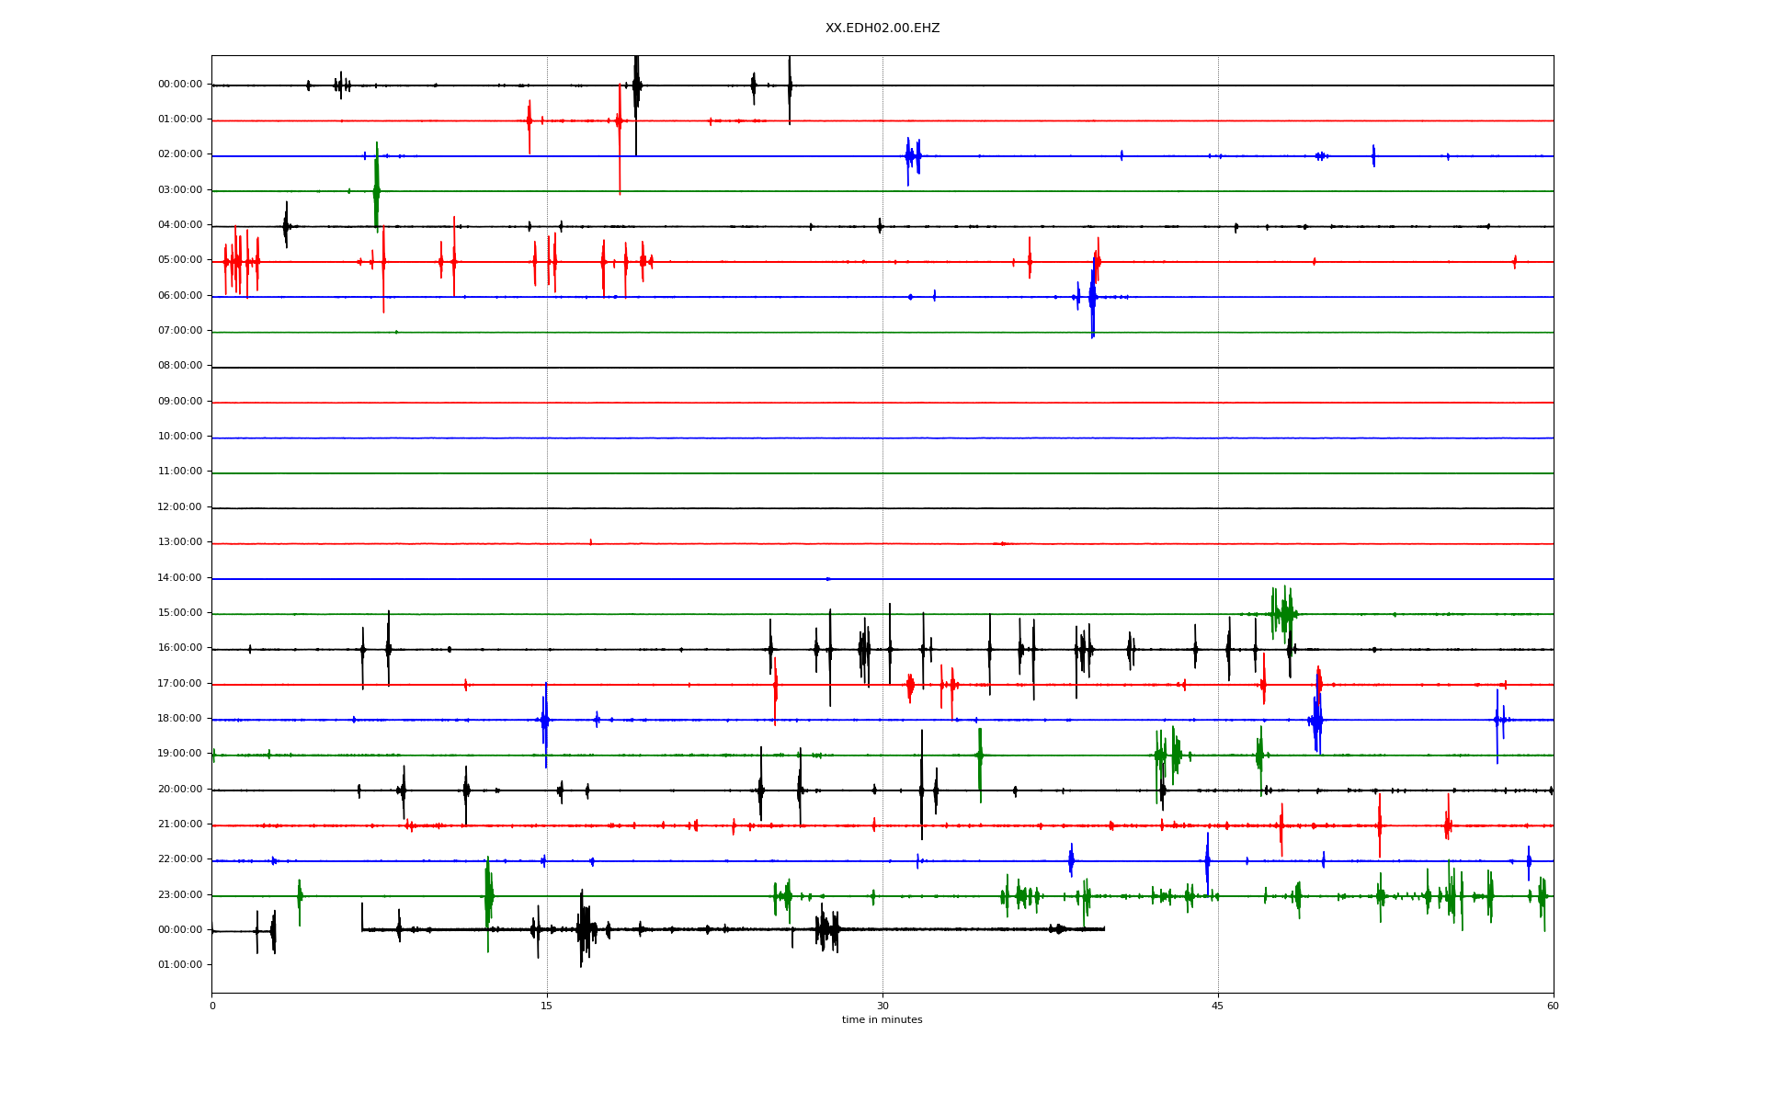Click the x-axis tick label 60
Image resolution: width=1765 pixels, height=1103 pixels.
click(x=1553, y=1006)
